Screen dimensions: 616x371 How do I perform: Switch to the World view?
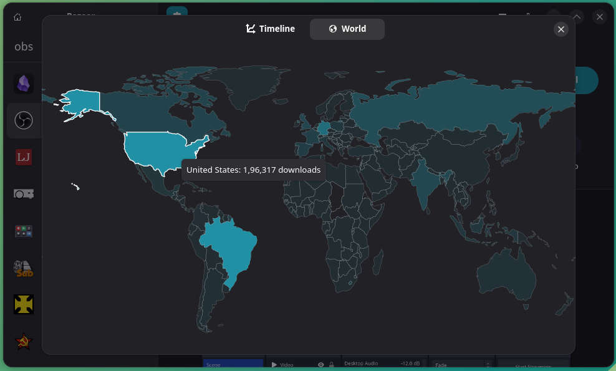coord(347,29)
